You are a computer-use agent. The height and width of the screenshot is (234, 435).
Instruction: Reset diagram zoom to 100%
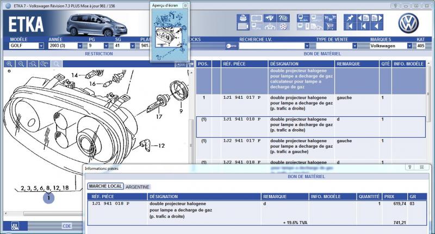pyautogui.click(x=45, y=64)
